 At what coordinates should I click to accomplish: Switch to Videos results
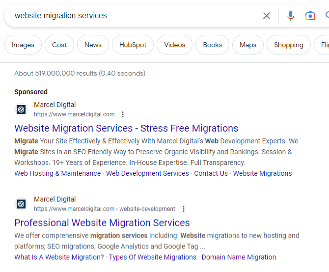[175, 45]
